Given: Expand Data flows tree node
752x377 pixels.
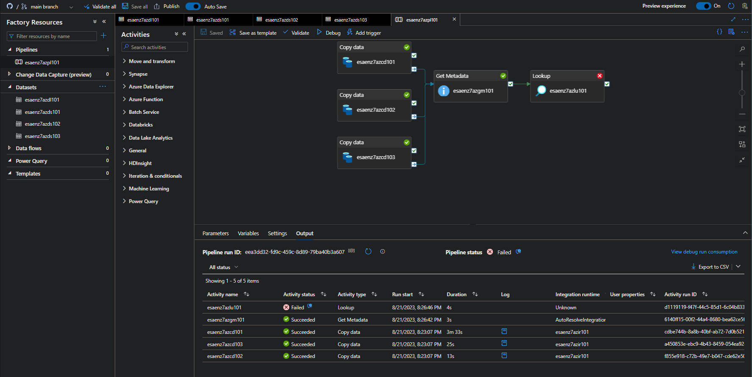Looking at the screenshot, I should [x=9, y=148].
